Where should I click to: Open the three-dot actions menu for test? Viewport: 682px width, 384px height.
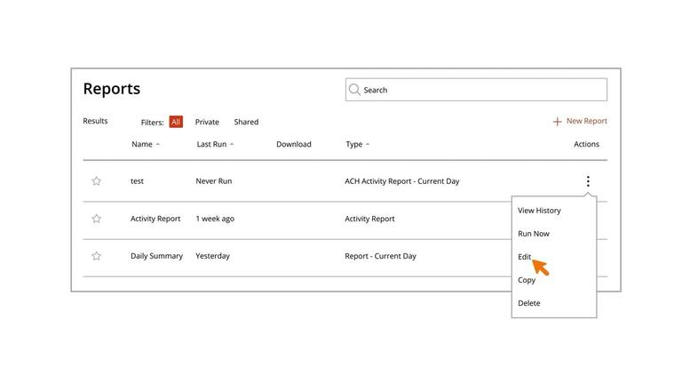588,181
